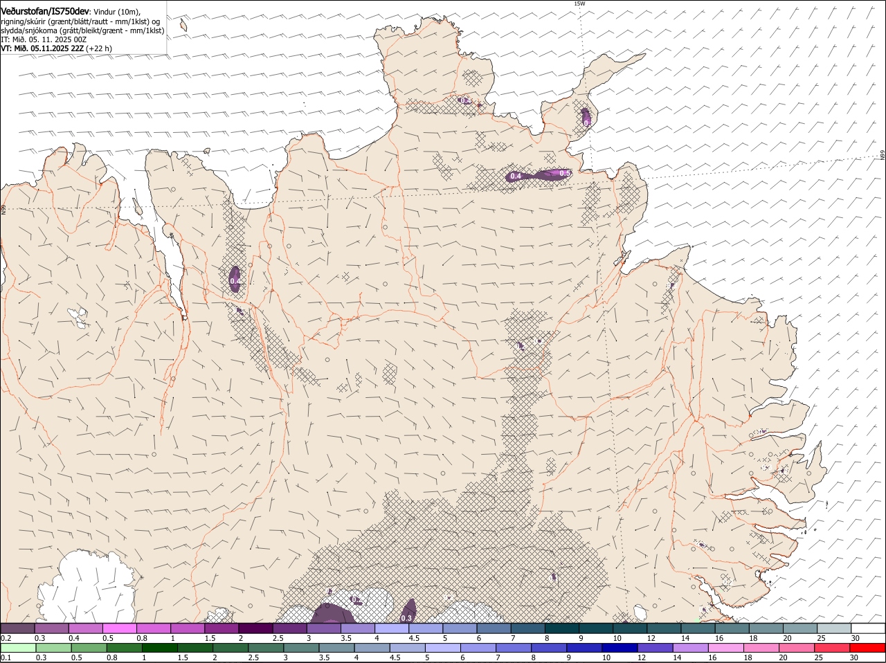Select the dark teal swatch at 8 in upper legend
Image resolution: width=886 pixels, height=663 pixels.
click(x=562, y=628)
